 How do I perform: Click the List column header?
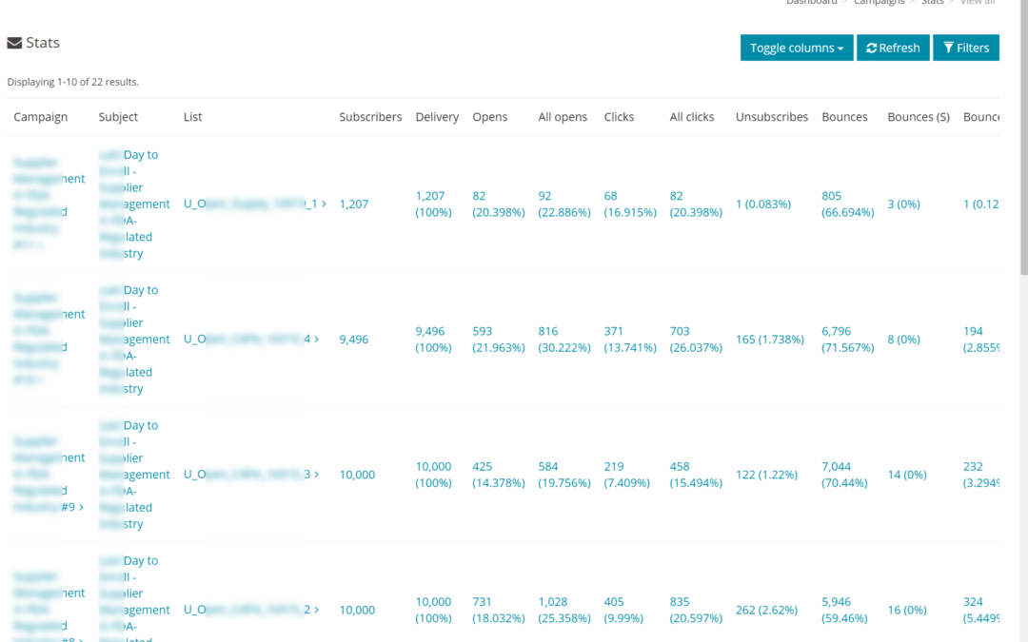coord(192,117)
